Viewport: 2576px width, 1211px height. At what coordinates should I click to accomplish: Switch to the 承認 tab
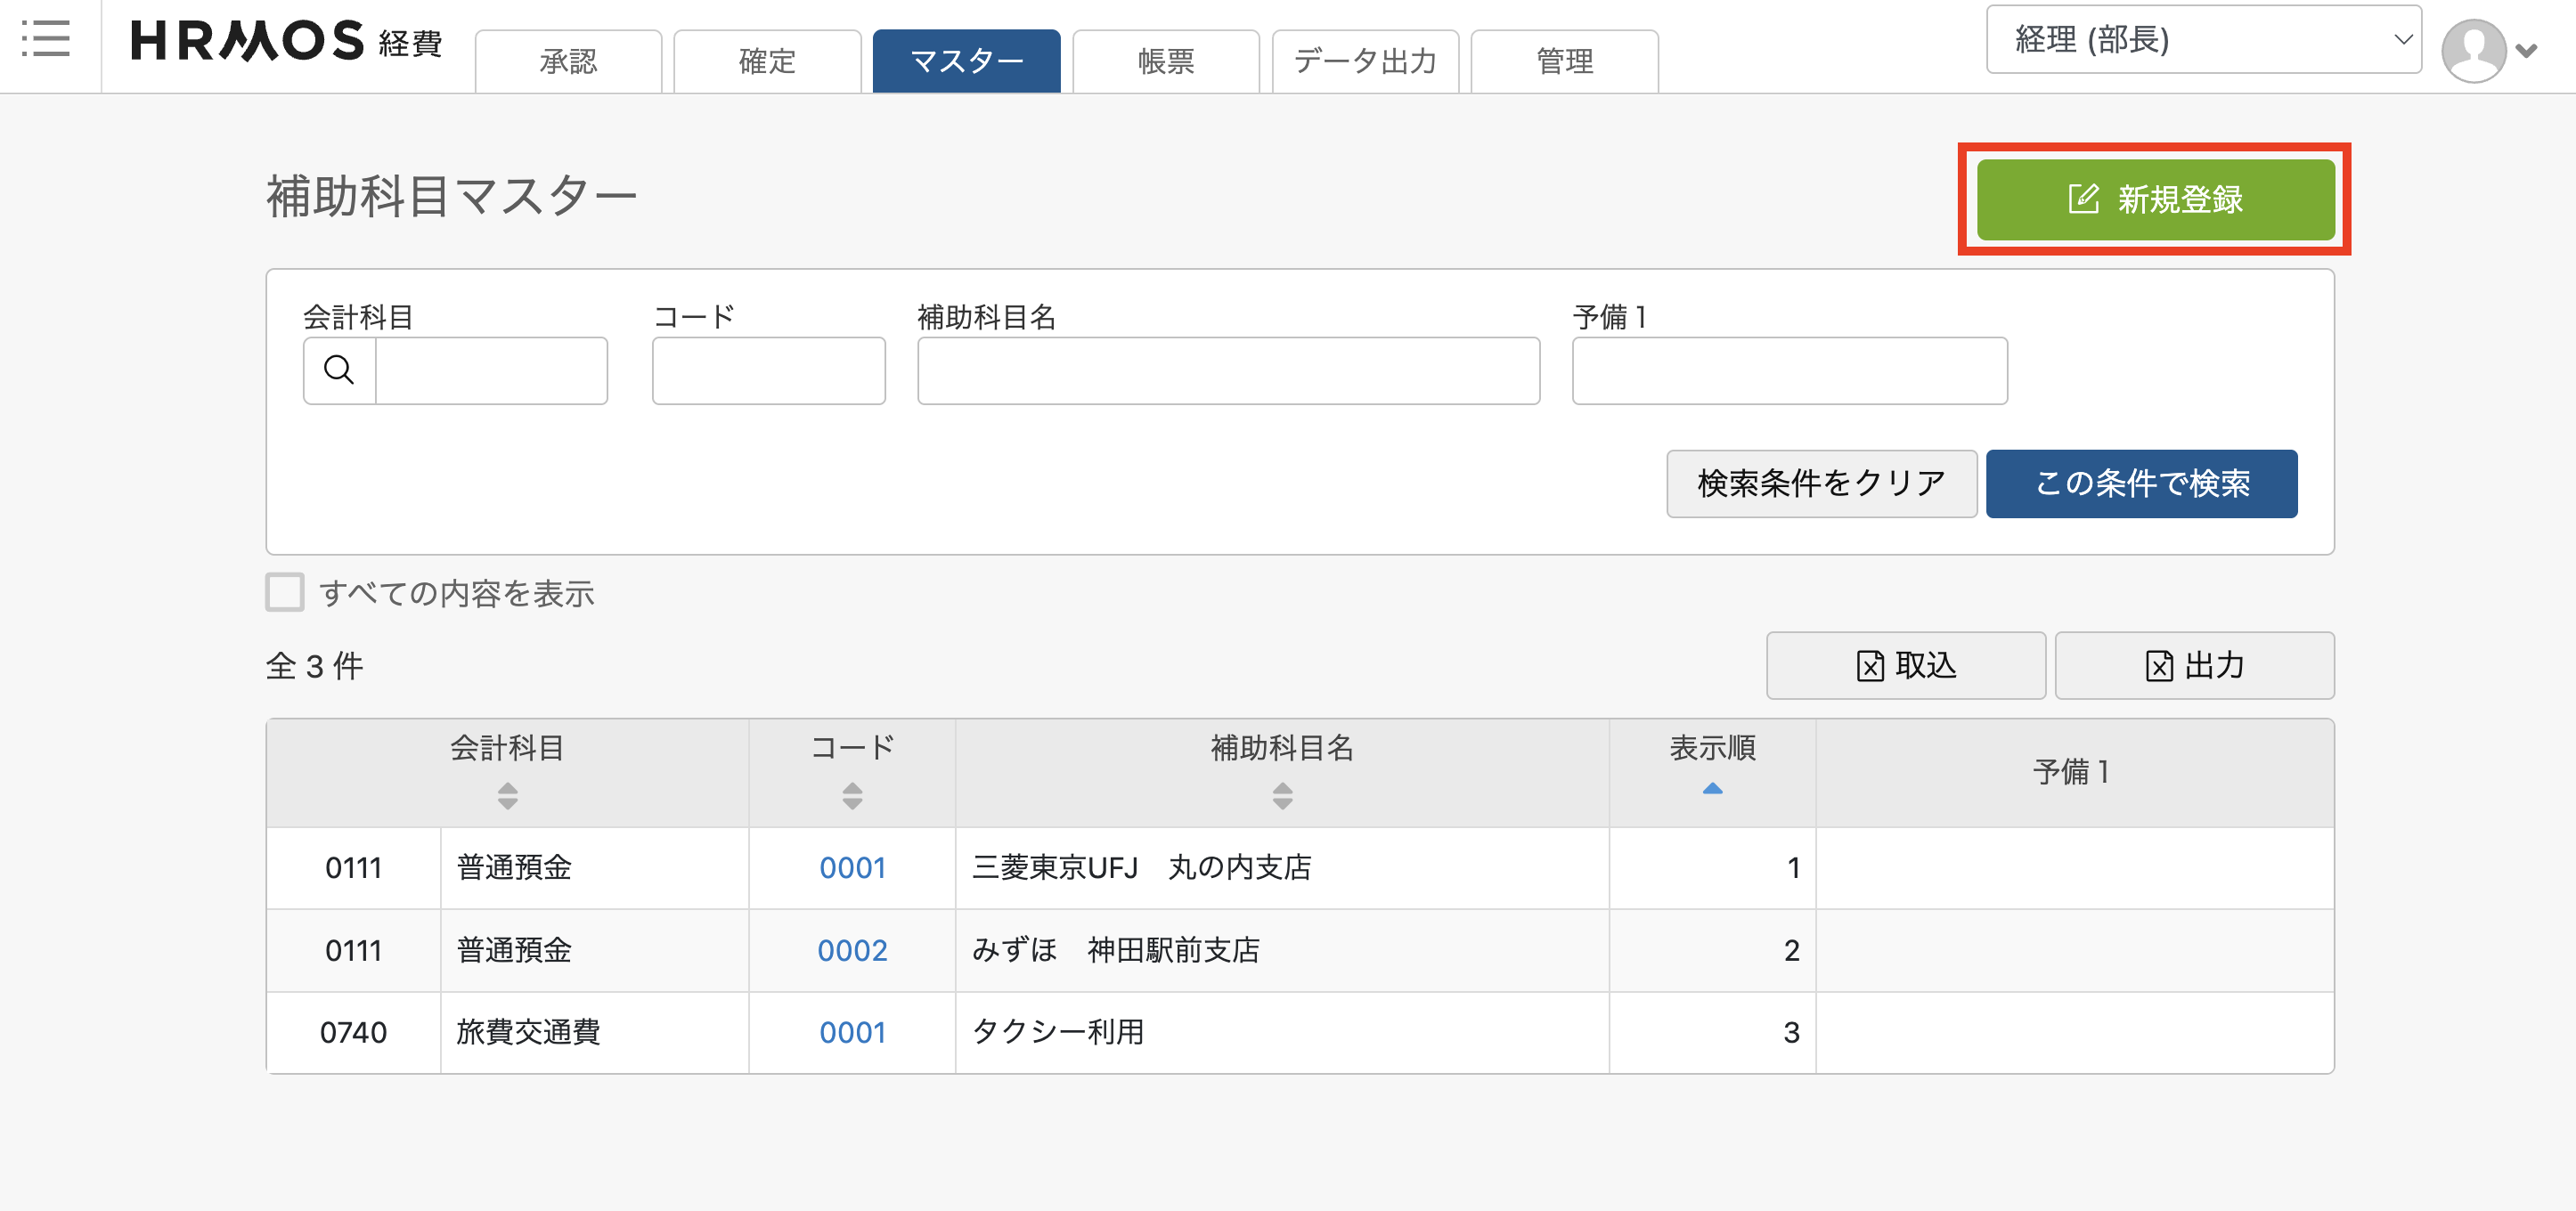point(568,61)
